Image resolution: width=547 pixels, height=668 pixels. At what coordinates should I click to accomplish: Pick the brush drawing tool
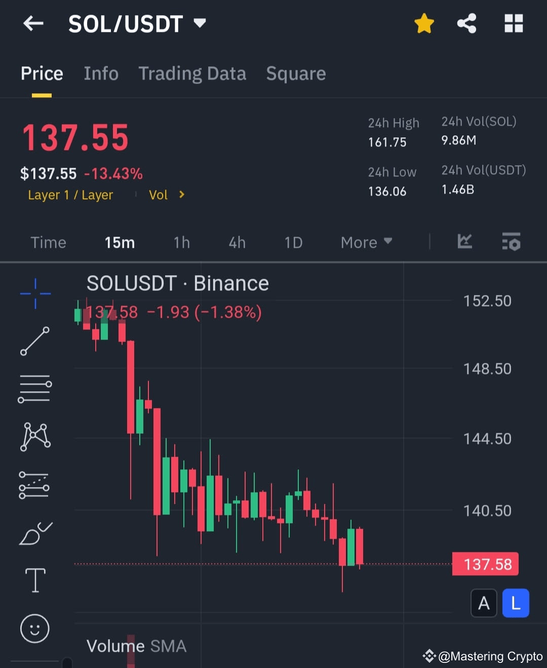(35, 533)
